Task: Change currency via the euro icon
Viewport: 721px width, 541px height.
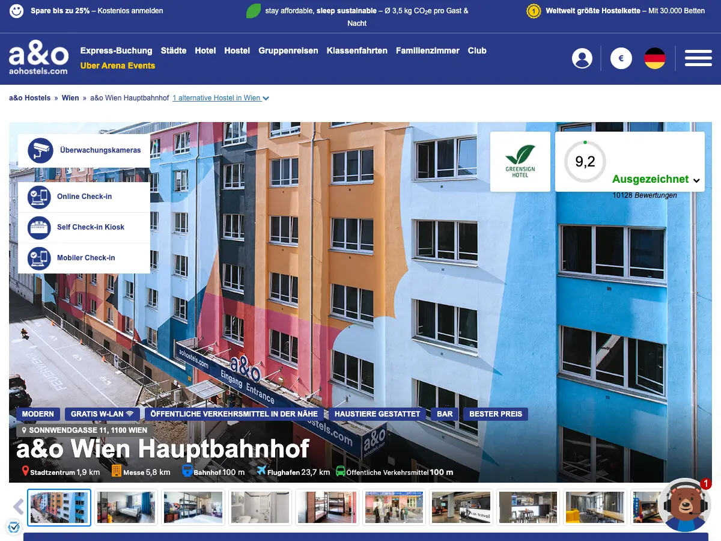Action: (621, 58)
